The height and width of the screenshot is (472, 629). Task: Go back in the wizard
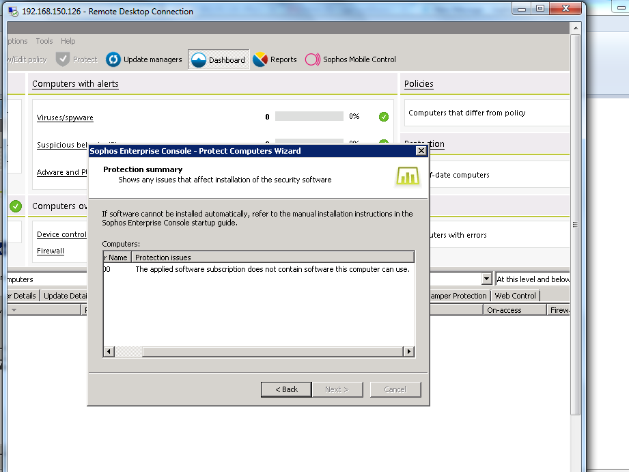286,389
